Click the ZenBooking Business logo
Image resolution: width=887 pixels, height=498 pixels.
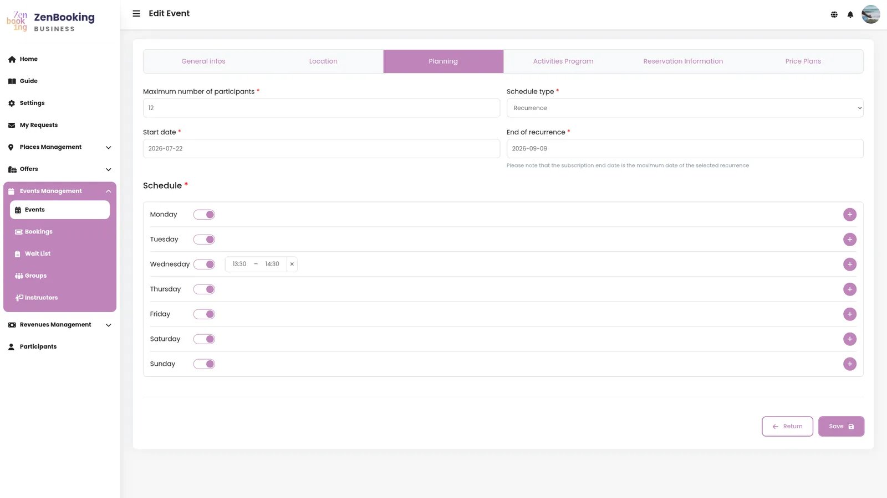pos(50,22)
